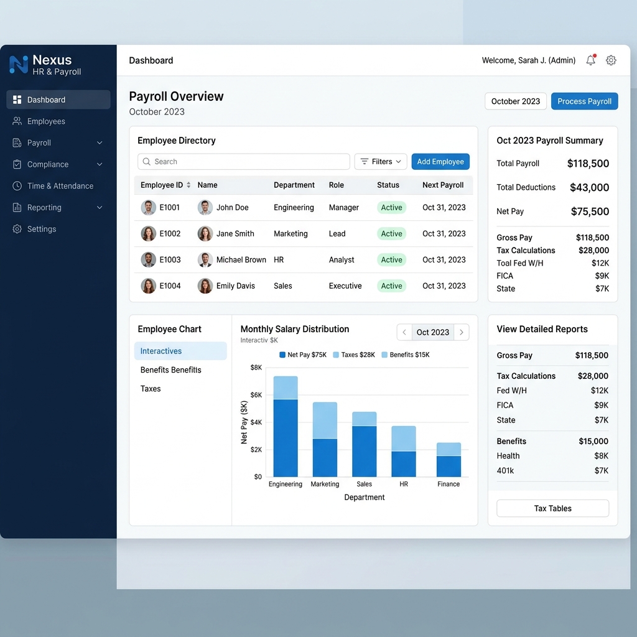Click the Oct 2023 chart month label
Image resolution: width=637 pixels, height=637 pixels.
[x=433, y=332]
